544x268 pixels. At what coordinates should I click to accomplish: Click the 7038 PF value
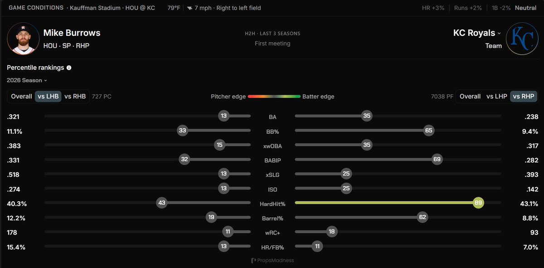pos(441,97)
